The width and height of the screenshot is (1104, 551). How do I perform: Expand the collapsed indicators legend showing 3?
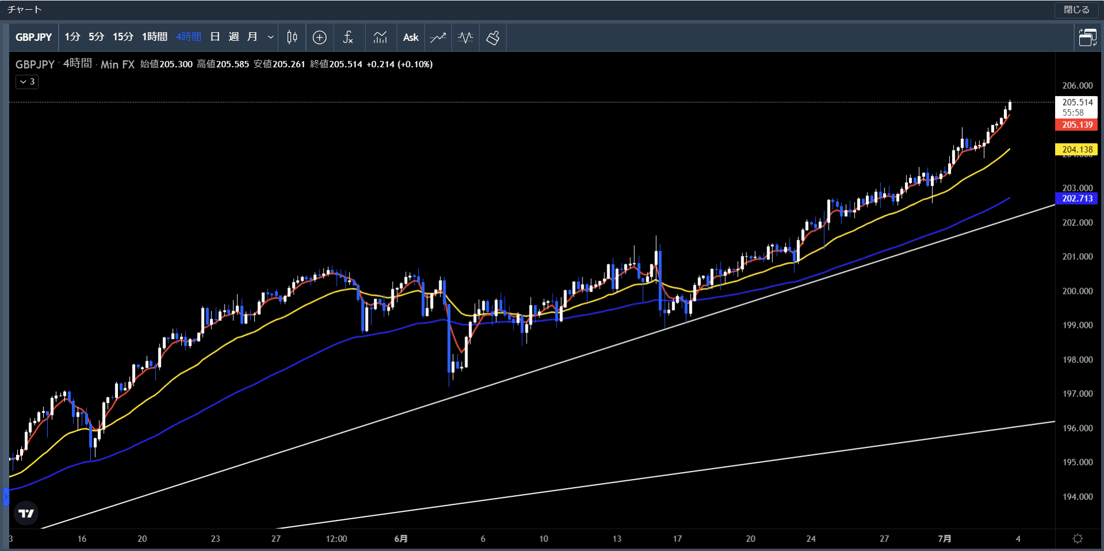(x=27, y=82)
